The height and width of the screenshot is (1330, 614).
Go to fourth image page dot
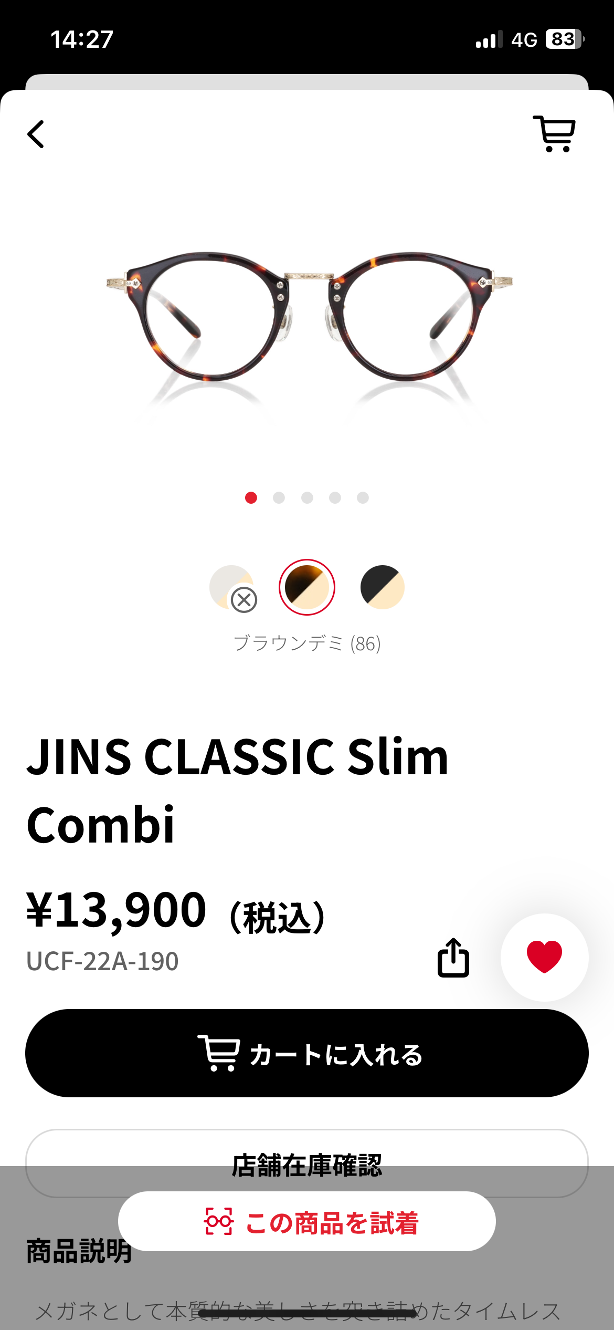click(335, 497)
